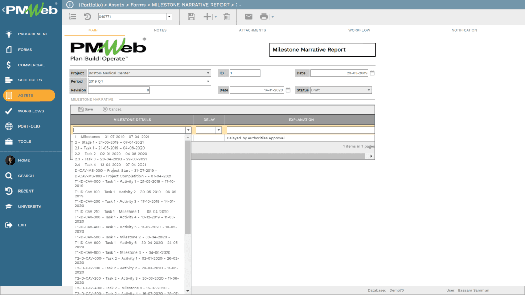Save the record with the disk icon
This screenshot has width=525, height=295.
click(191, 17)
